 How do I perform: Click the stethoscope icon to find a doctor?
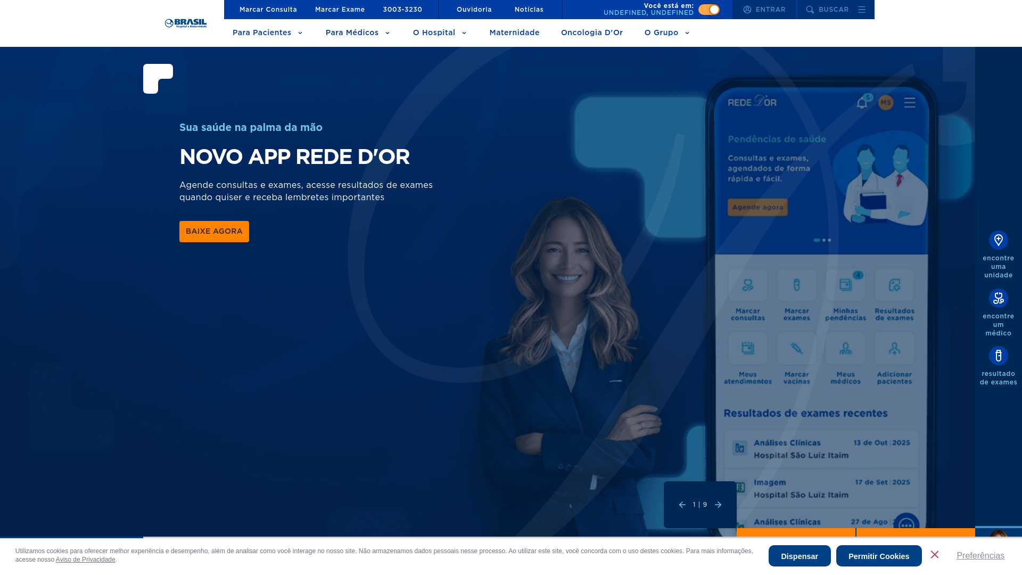pos(998,298)
